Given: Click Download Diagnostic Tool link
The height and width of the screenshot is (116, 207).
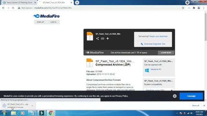Looking at the screenshot, I should (x=155, y=44).
